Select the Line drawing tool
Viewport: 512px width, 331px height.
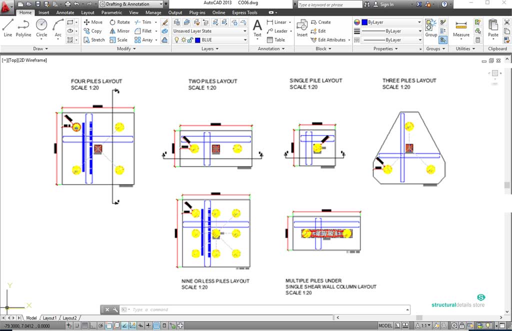8,27
